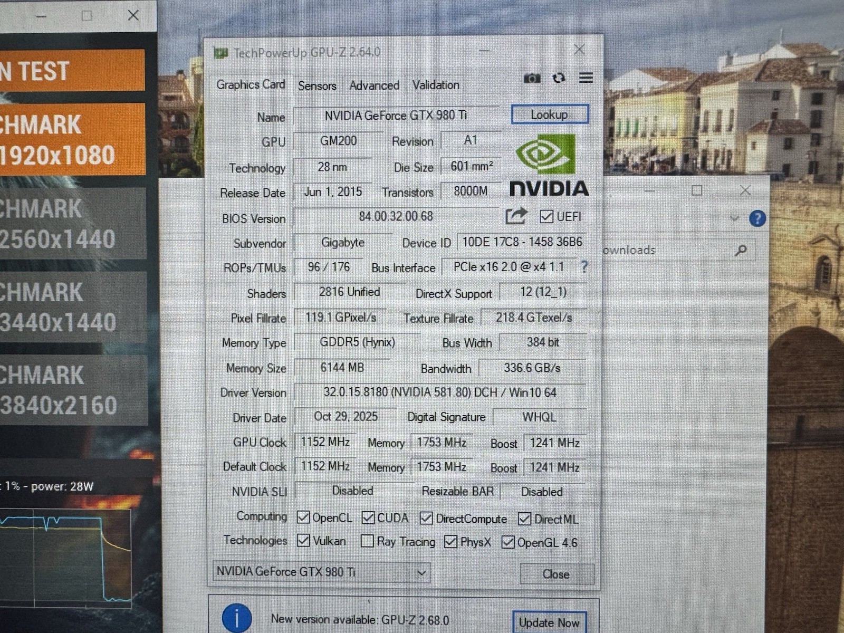This screenshot has width=844, height=633.
Task: Expand the ribbon chevron in Explorer window
Action: (734, 218)
